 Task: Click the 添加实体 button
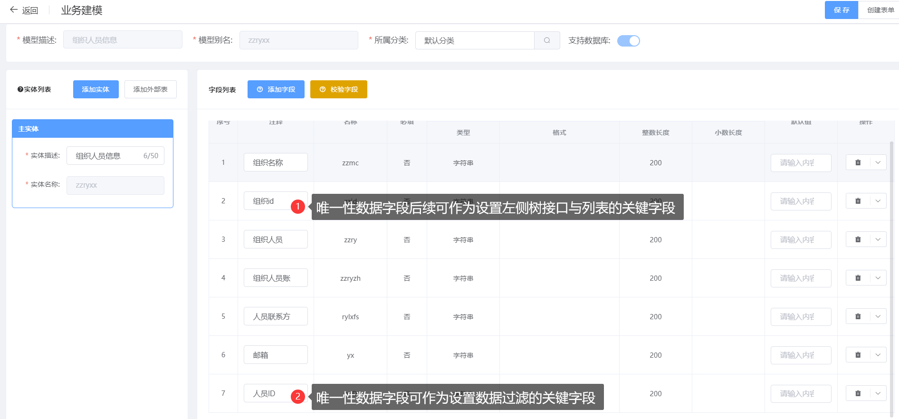pos(96,89)
